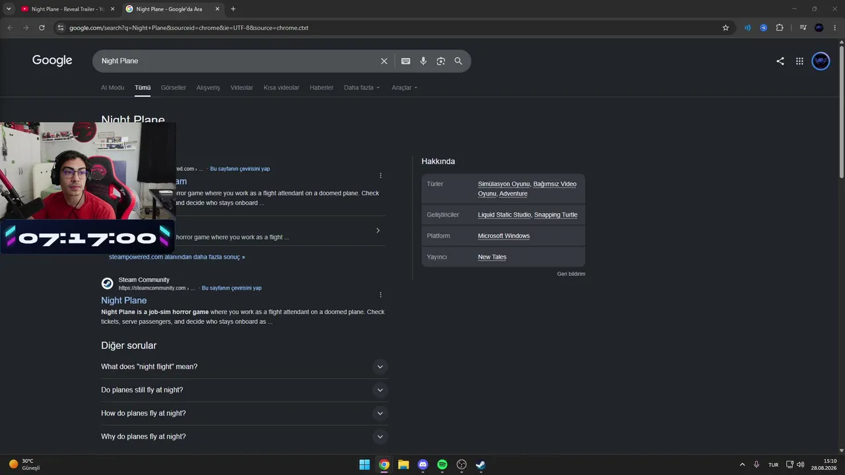Screen dimensions: 845x475
Task: Open the "Araçlar" tools dropdown
Action: pos(405,88)
